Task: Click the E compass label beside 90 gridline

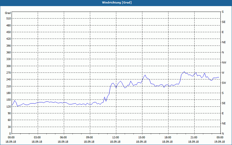Action: pos(223,113)
